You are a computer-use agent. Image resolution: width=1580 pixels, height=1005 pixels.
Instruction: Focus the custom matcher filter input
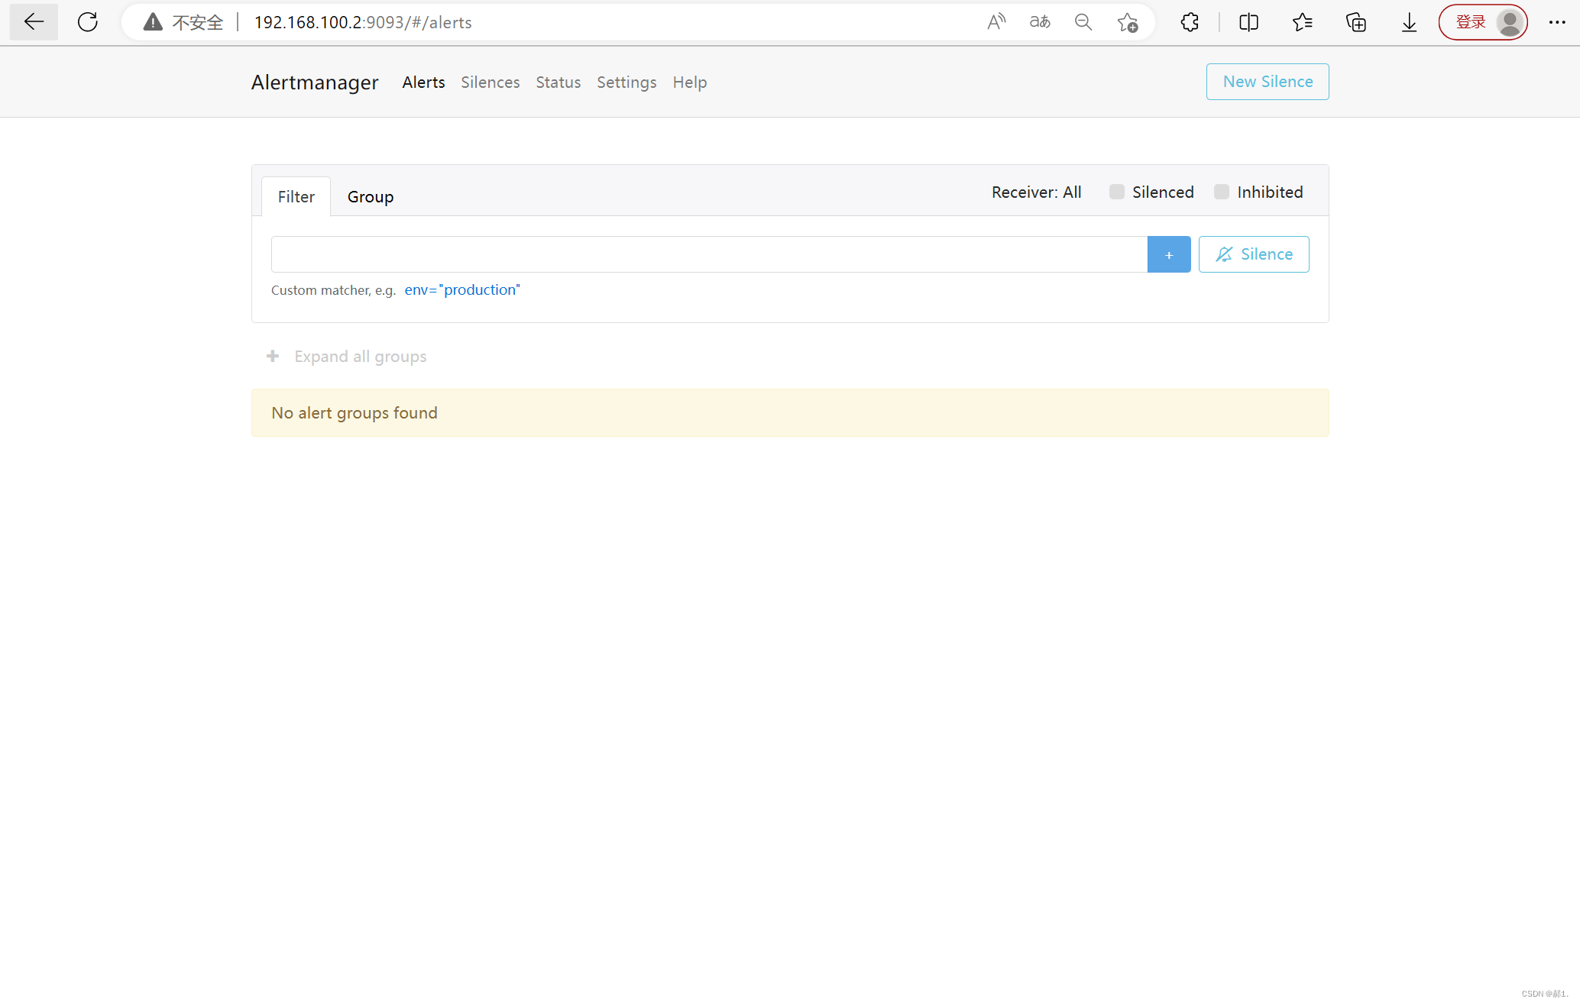tap(708, 254)
